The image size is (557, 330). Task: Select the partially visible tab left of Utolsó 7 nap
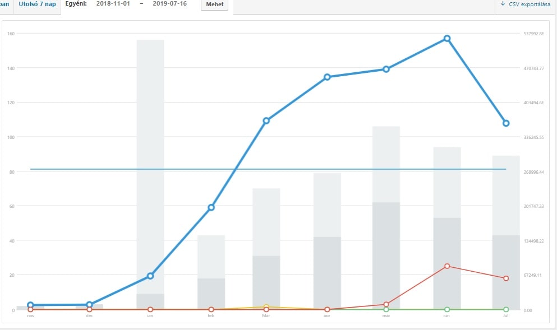coord(4,4)
